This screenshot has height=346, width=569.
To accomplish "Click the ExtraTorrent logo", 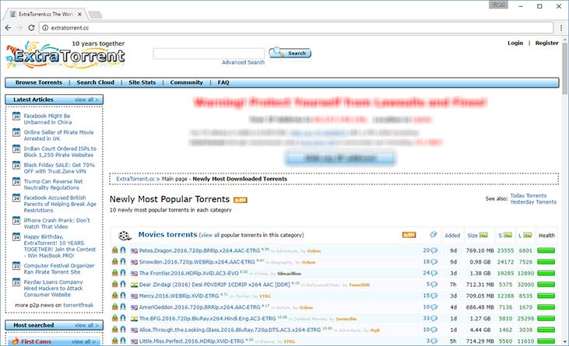I will click(65, 55).
